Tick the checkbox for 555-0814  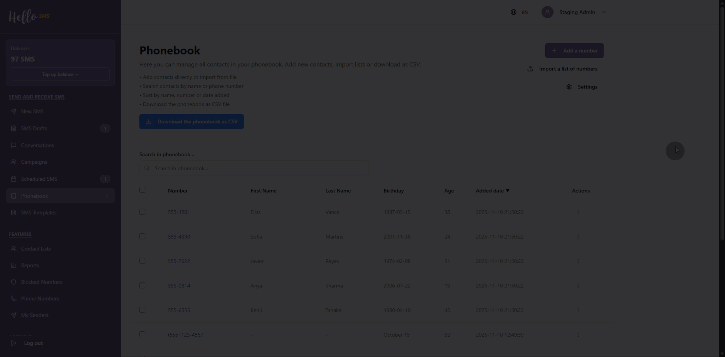click(142, 286)
